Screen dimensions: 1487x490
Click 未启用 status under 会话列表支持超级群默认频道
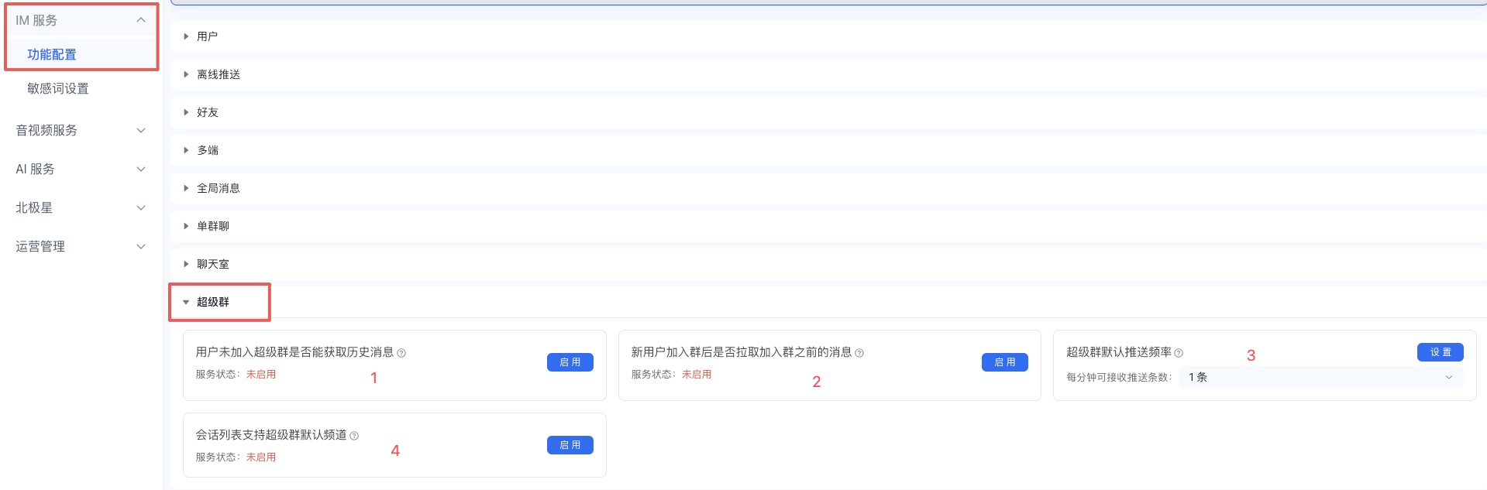[x=261, y=457]
